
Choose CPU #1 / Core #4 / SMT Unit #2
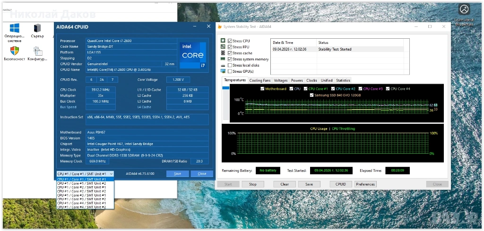(81, 207)
